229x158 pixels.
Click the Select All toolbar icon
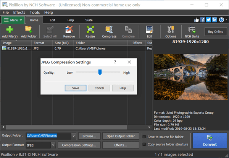coord(50,32)
